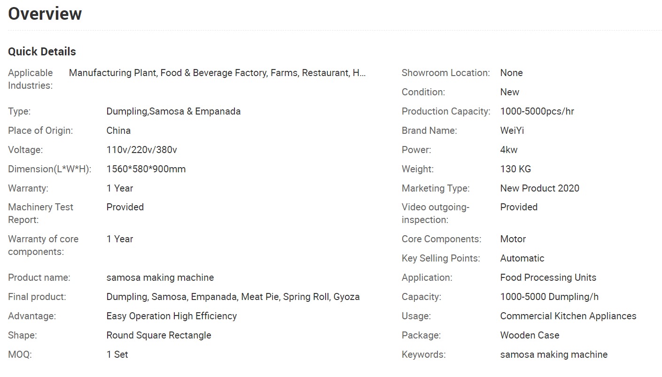662x377 pixels.
Task: Click the Round Square Rectangle shape value
Action: (x=159, y=335)
